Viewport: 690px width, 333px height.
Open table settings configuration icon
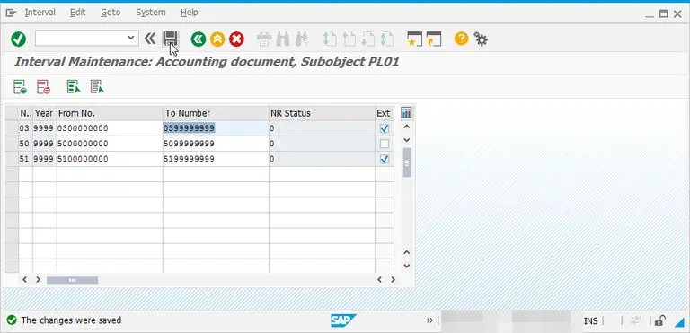pos(407,113)
